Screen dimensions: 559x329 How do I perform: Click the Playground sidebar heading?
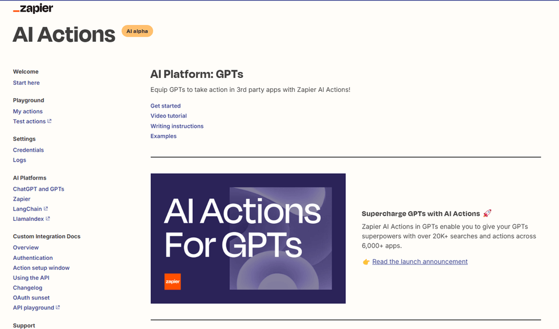coord(29,101)
